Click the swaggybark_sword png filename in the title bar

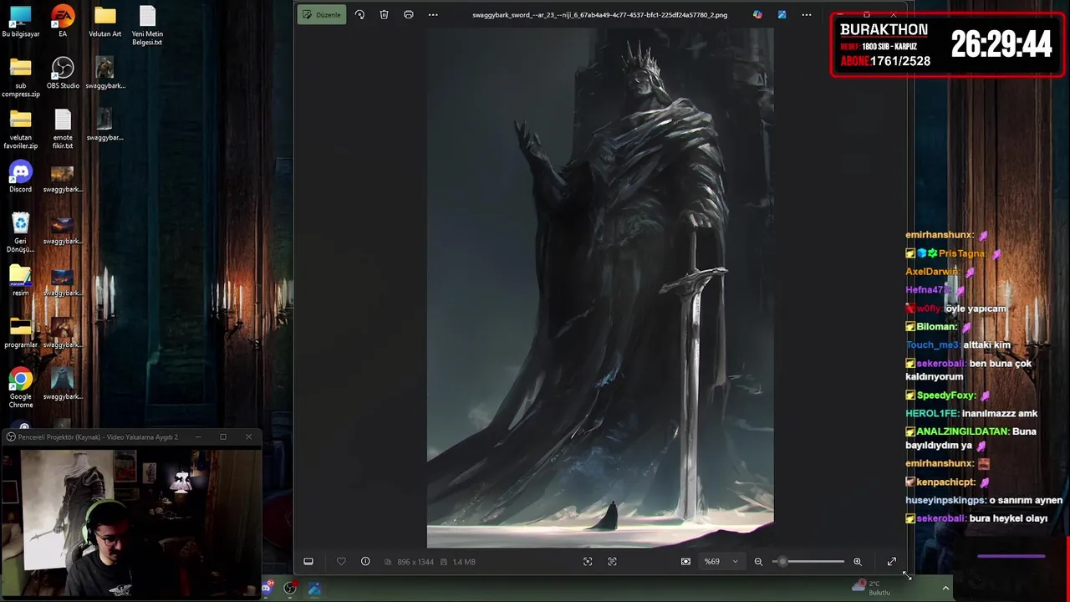point(599,15)
